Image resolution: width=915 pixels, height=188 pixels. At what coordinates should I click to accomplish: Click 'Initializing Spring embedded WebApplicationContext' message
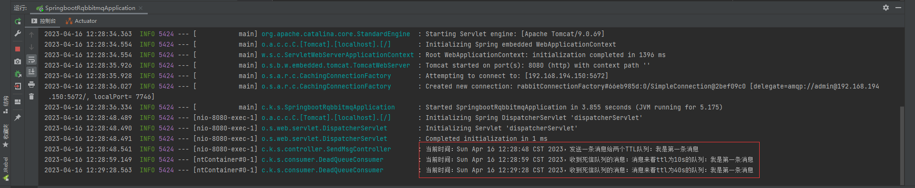click(x=520, y=44)
